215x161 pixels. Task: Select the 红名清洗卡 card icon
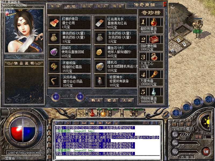(100, 23)
